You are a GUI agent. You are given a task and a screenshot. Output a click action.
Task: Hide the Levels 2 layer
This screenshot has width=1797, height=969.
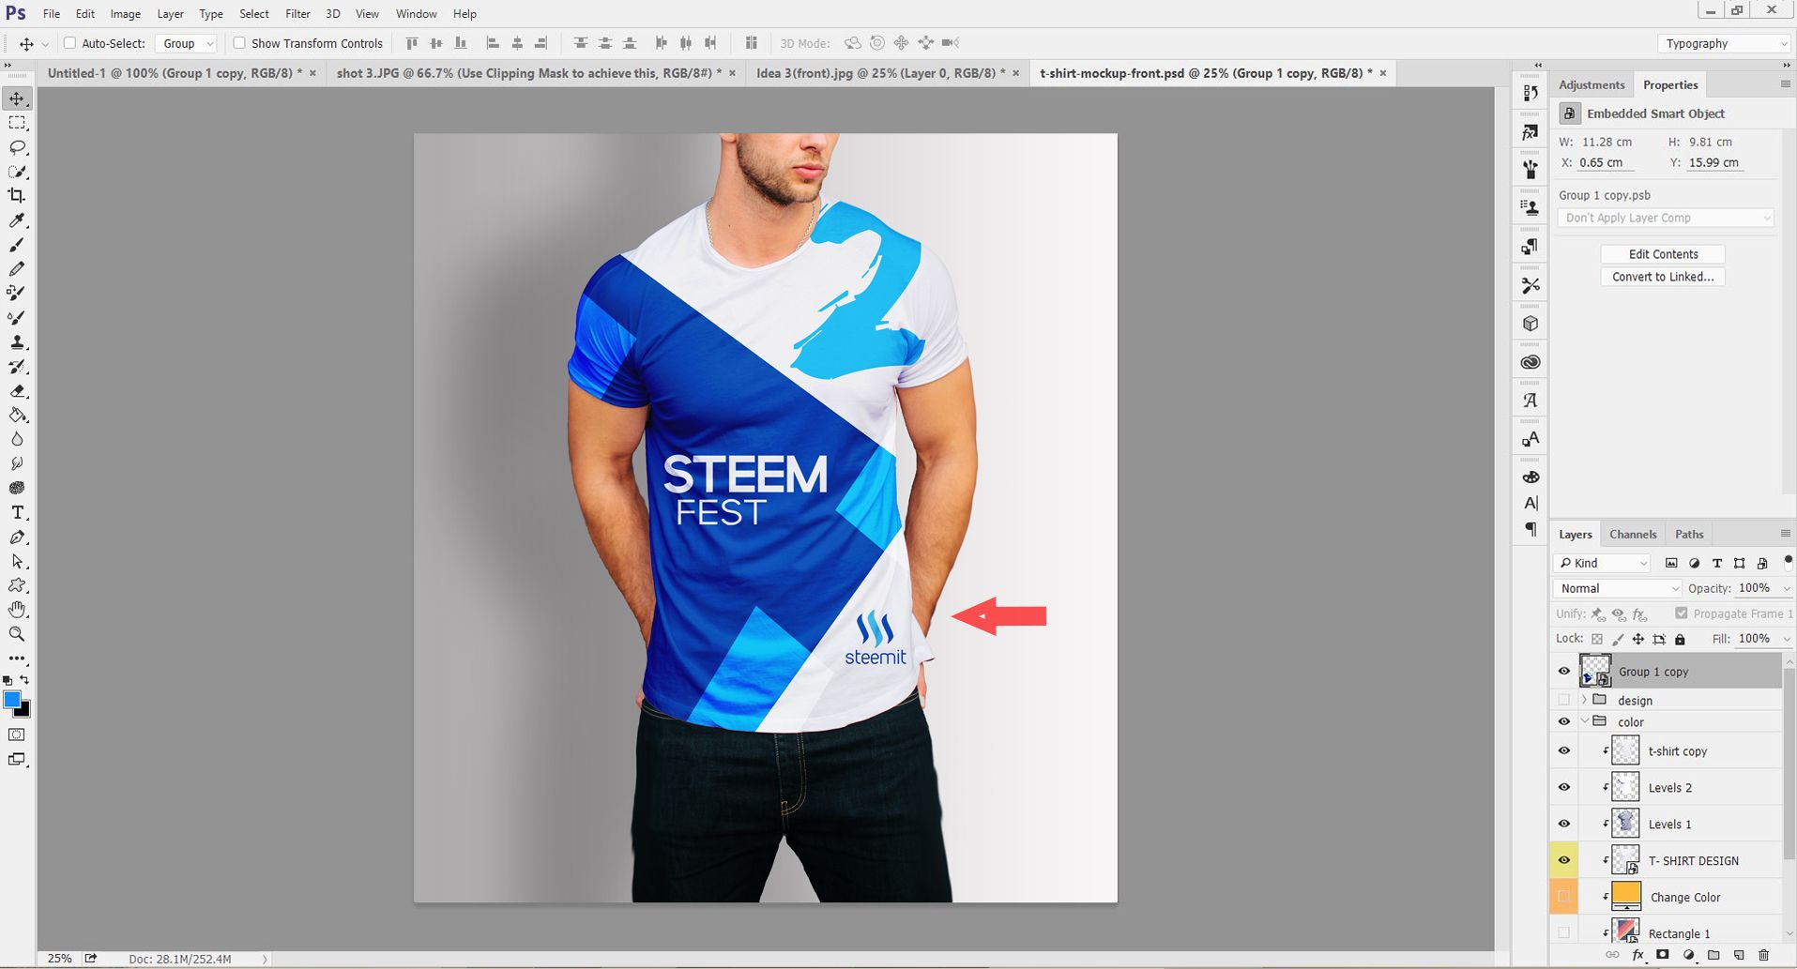click(x=1563, y=788)
